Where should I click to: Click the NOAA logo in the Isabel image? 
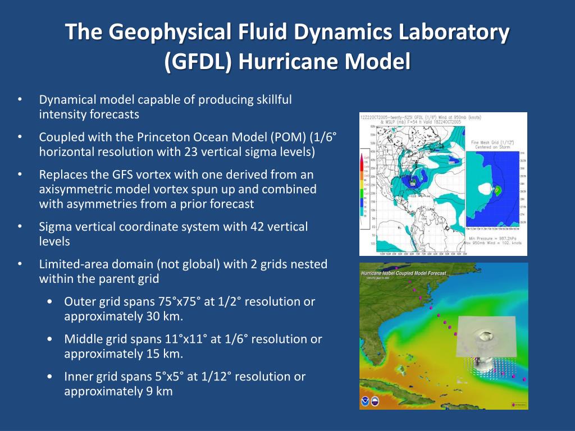pyautogui.click(x=365, y=401)
